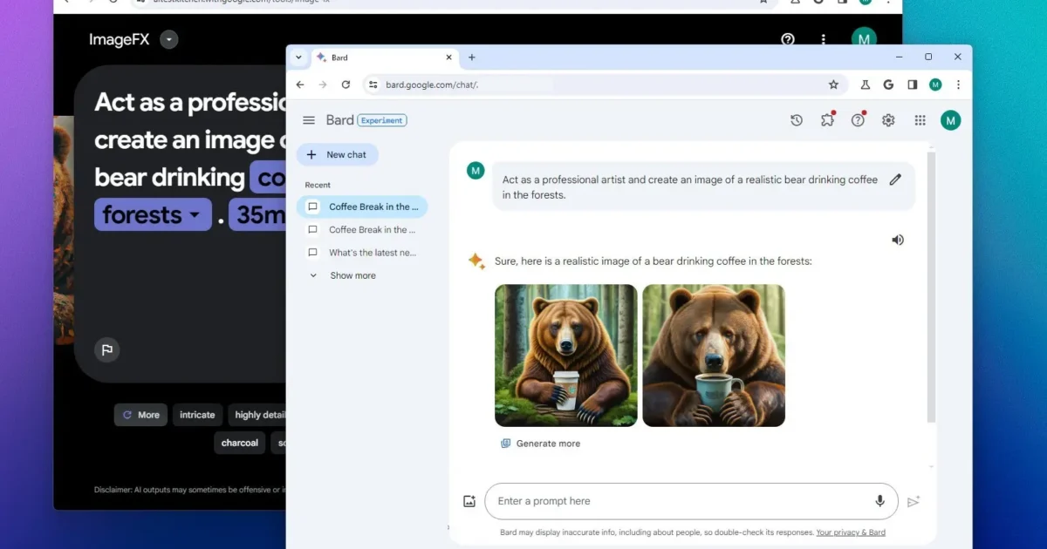Close the Bard tab

[449, 58]
